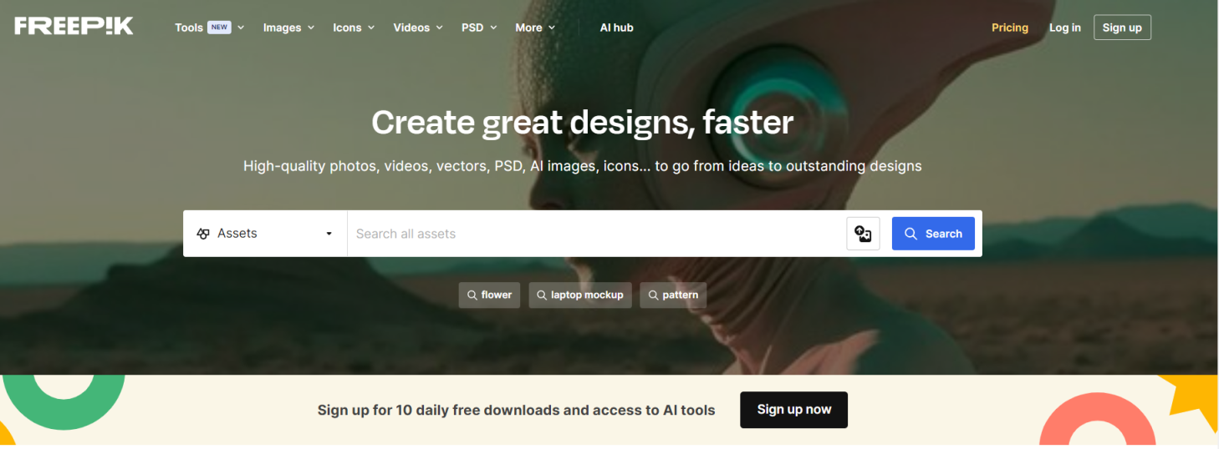1219x449 pixels.
Task: Open the Pricing page
Action: [1009, 28]
